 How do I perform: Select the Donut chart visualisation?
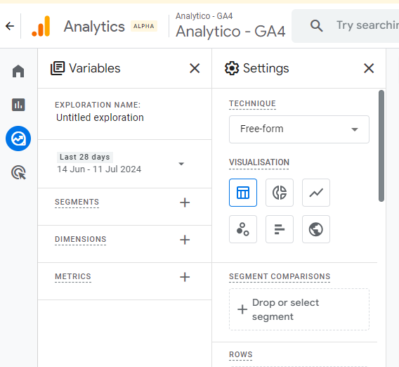(280, 193)
